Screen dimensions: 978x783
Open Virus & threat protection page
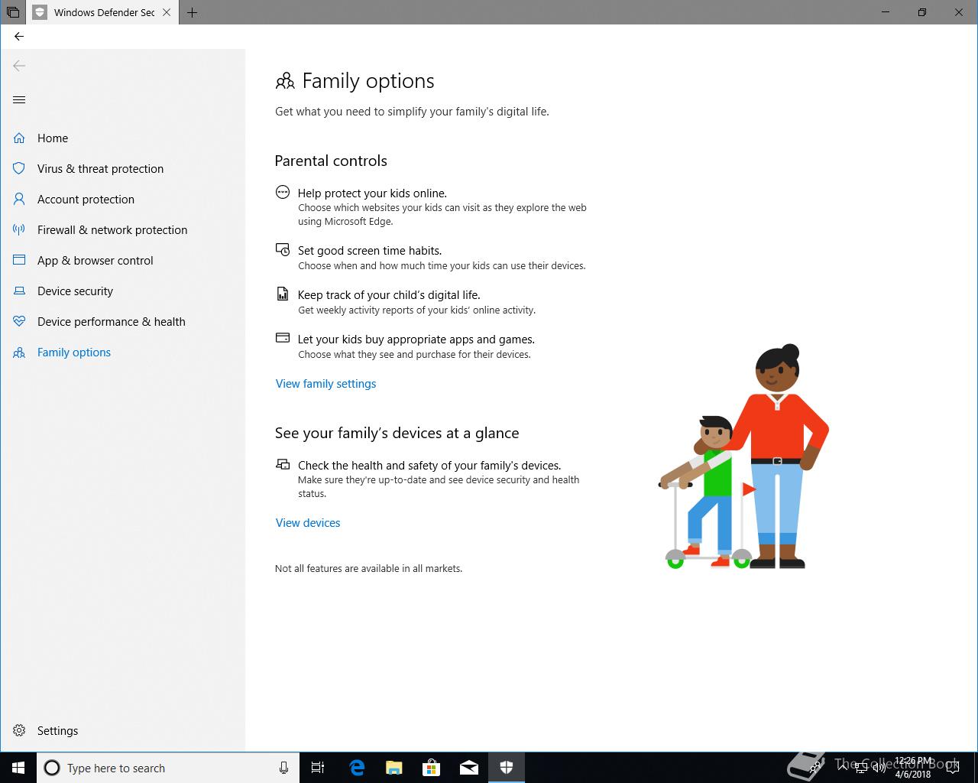tap(122, 168)
